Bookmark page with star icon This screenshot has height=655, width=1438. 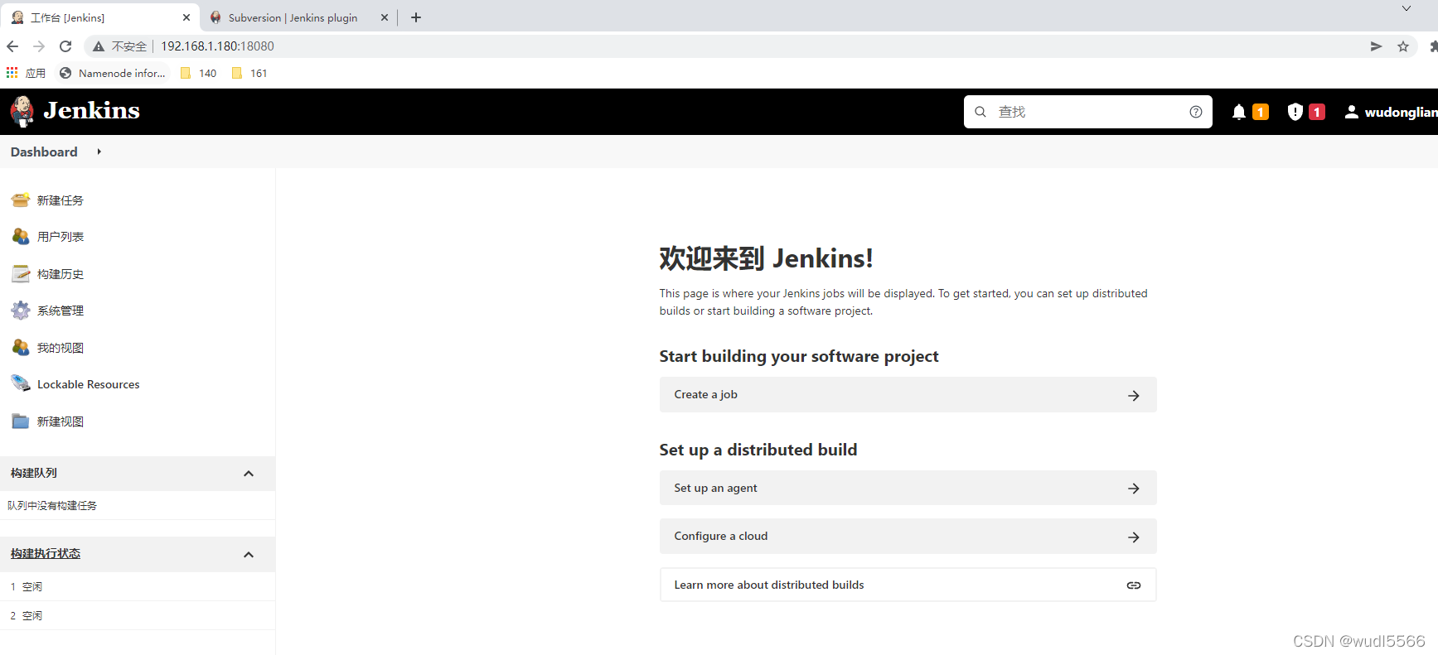[x=1403, y=46]
